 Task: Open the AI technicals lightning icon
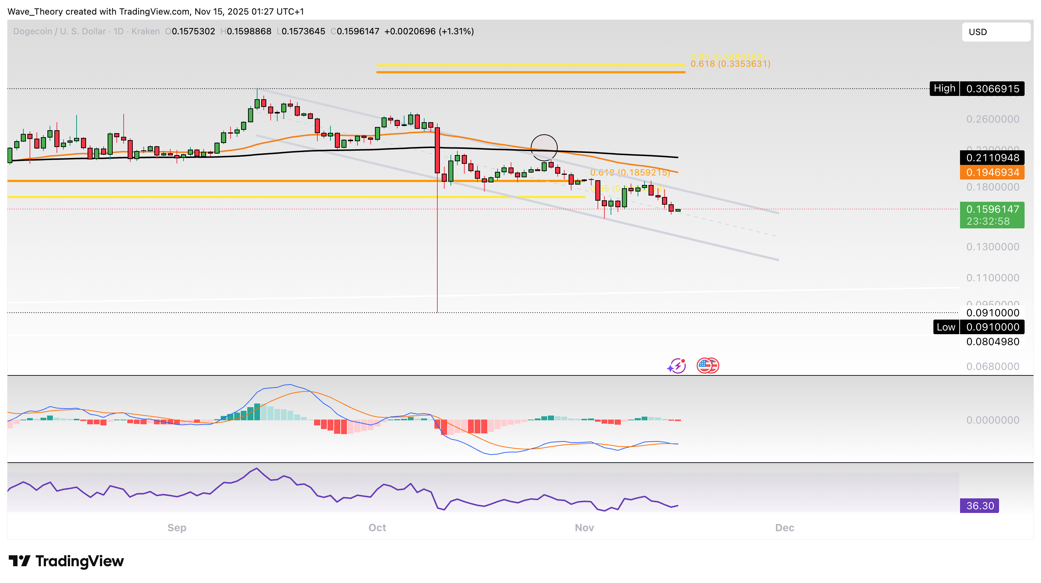[x=676, y=365]
